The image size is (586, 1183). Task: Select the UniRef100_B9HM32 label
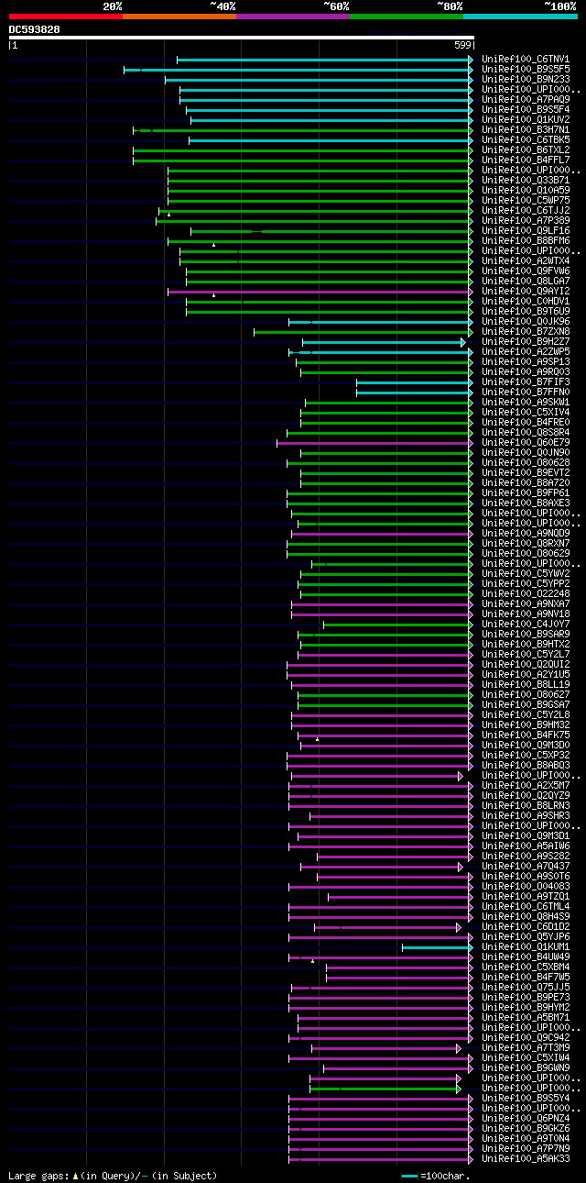pos(526,725)
